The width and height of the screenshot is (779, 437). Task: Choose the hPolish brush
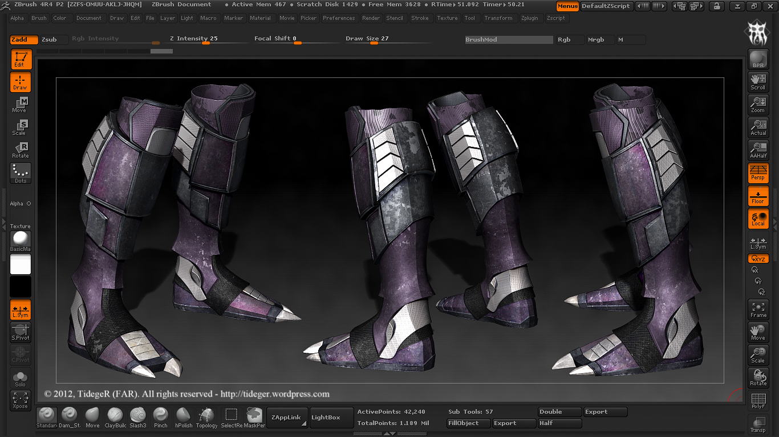184,418
